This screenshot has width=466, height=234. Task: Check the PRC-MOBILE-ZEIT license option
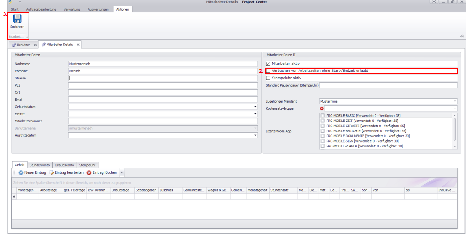pos(323,121)
